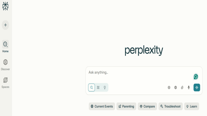The image size is (207, 116).
Task: Pick the Troubleshoot suggestion chip
Action: click(x=170, y=106)
